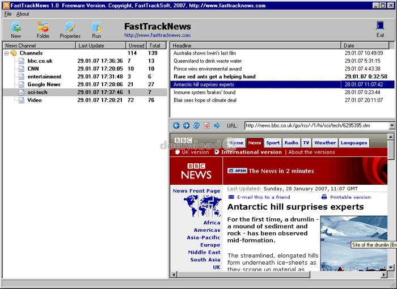The width and height of the screenshot is (397, 289).
Task: Click the drumlin site photograph
Action: (354, 243)
